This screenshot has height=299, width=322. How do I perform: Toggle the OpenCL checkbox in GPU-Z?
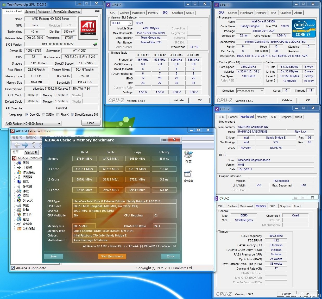[x=27, y=115]
